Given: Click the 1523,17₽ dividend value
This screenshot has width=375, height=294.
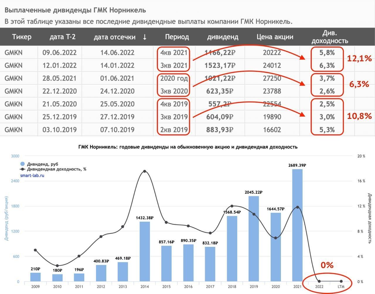Looking at the screenshot, I should tap(220, 66).
